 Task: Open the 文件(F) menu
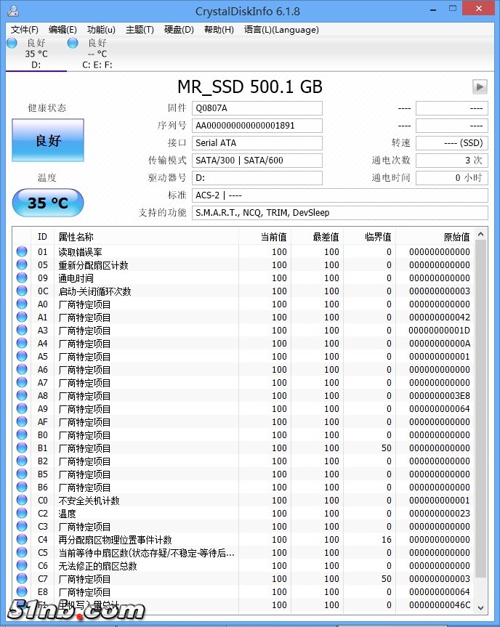tap(25, 30)
